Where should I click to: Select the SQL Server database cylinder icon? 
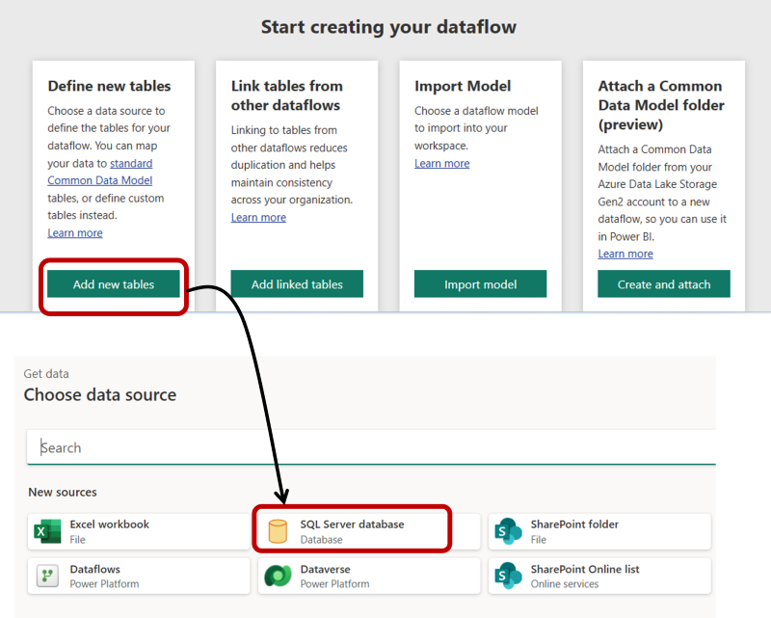pos(278,531)
